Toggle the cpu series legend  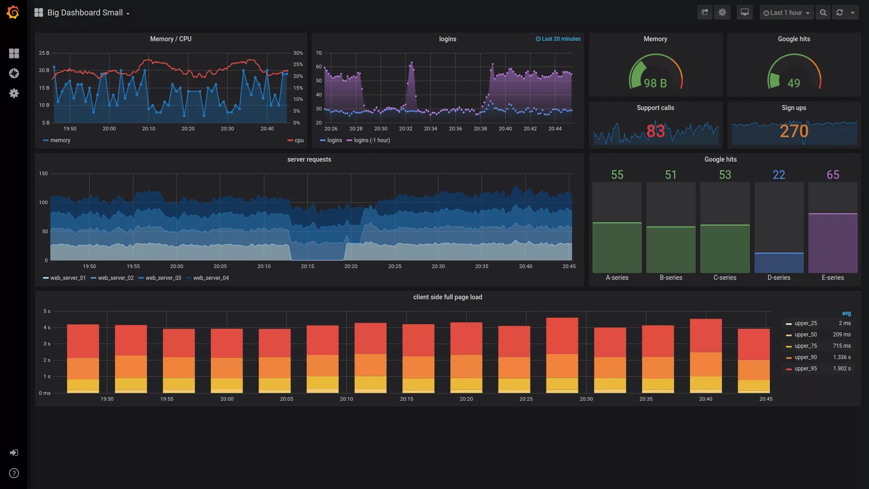(x=299, y=140)
